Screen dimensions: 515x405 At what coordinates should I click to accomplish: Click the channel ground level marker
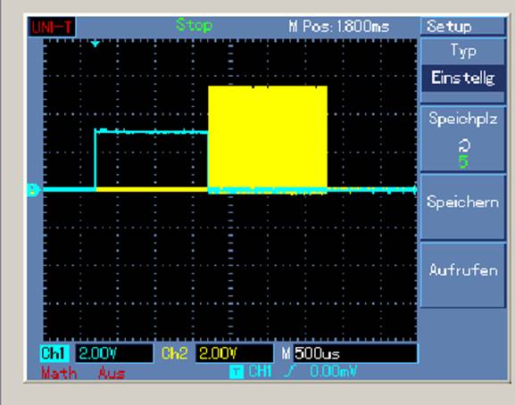(33, 190)
